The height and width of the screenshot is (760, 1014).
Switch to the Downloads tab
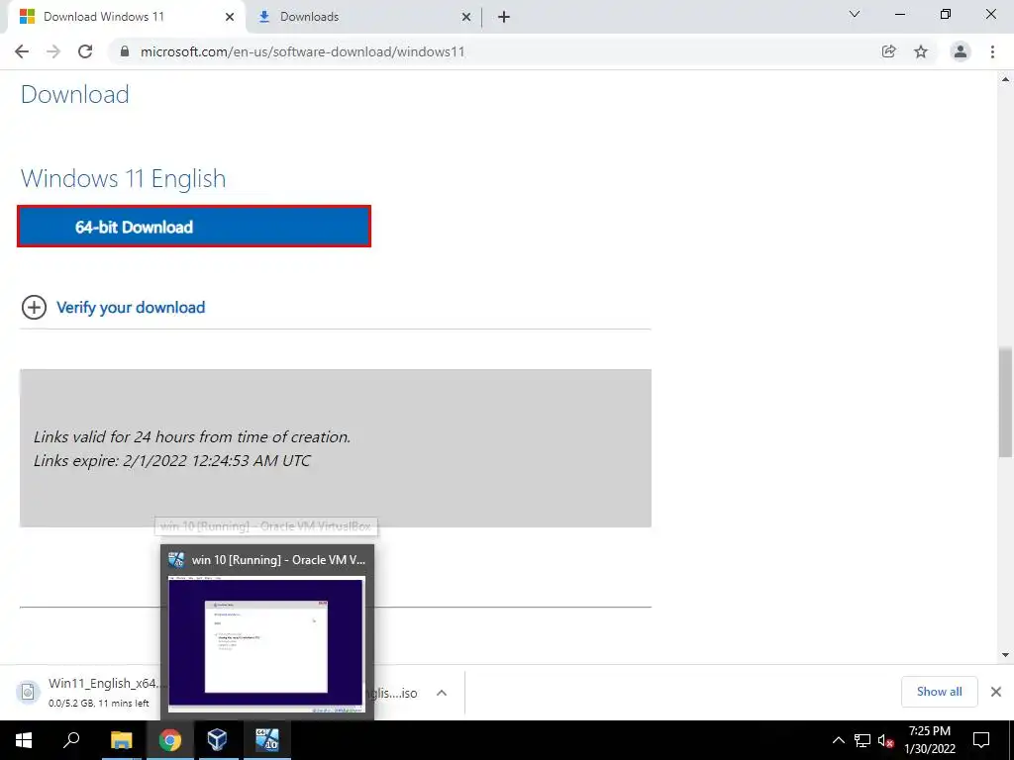[365, 17]
